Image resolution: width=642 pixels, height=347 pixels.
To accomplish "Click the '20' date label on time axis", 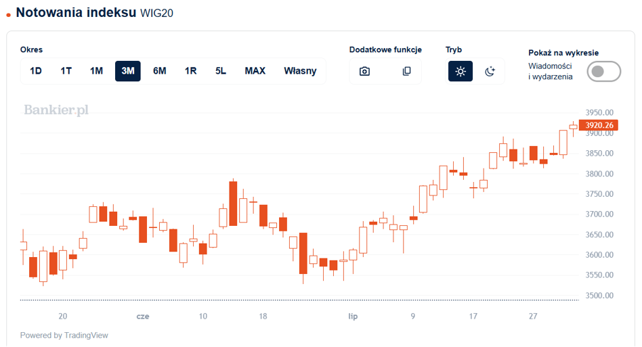I will point(63,317).
